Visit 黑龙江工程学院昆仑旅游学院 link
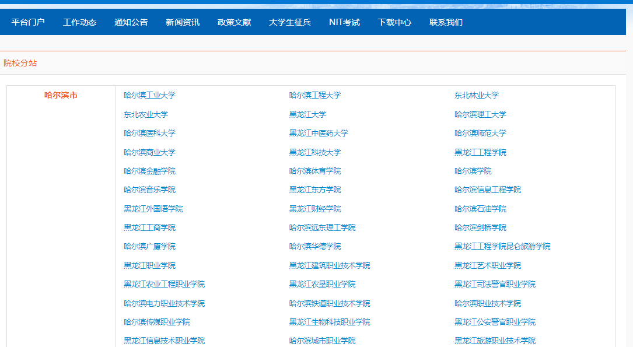This screenshot has height=347, width=633. tap(502, 246)
